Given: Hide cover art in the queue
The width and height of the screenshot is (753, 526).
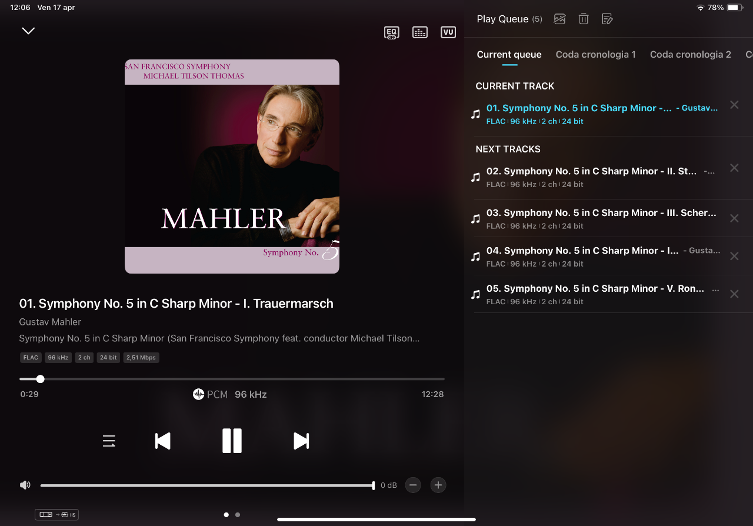Looking at the screenshot, I should (x=560, y=19).
